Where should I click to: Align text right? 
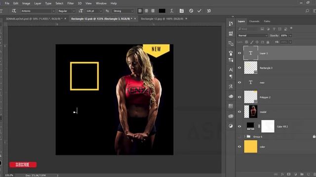(x=153, y=11)
